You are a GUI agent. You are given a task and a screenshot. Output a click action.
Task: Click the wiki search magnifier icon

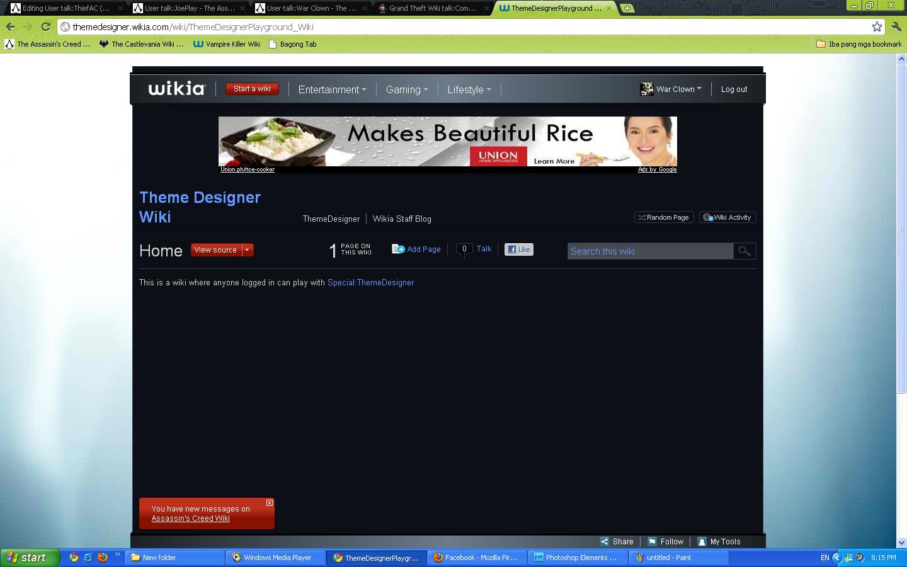[x=744, y=251]
